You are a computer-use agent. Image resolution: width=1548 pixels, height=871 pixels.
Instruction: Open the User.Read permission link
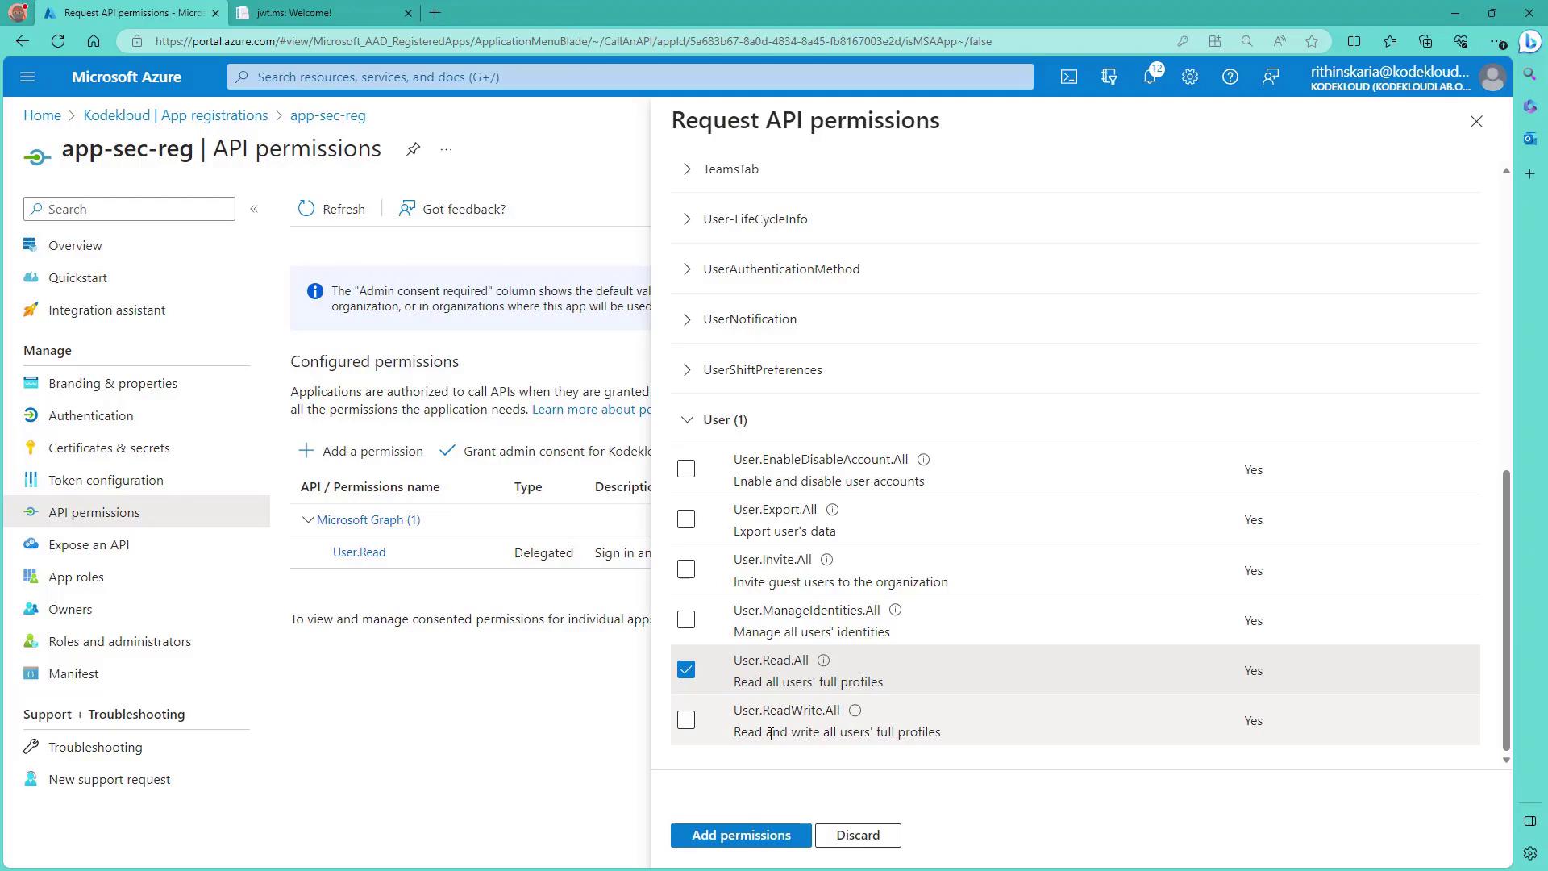[x=360, y=552]
